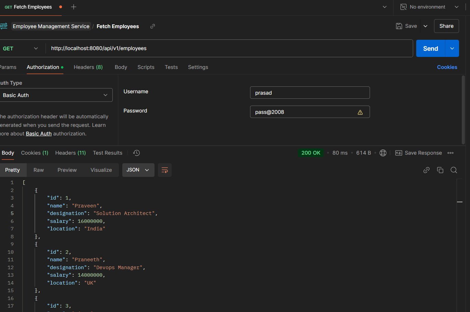The width and height of the screenshot is (470, 312).
Task: Select the Preview response view
Action: (67, 170)
